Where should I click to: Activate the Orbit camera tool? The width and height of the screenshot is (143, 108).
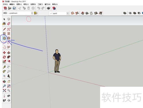pyautogui.click(x=4, y=82)
